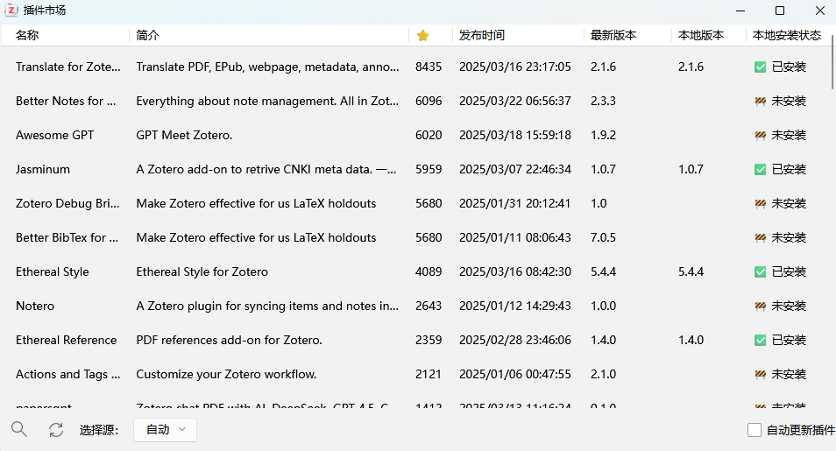Click description 'GPT Meet Zotero.'
Viewport: 836px width, 451px height.
tap(185, 135)
